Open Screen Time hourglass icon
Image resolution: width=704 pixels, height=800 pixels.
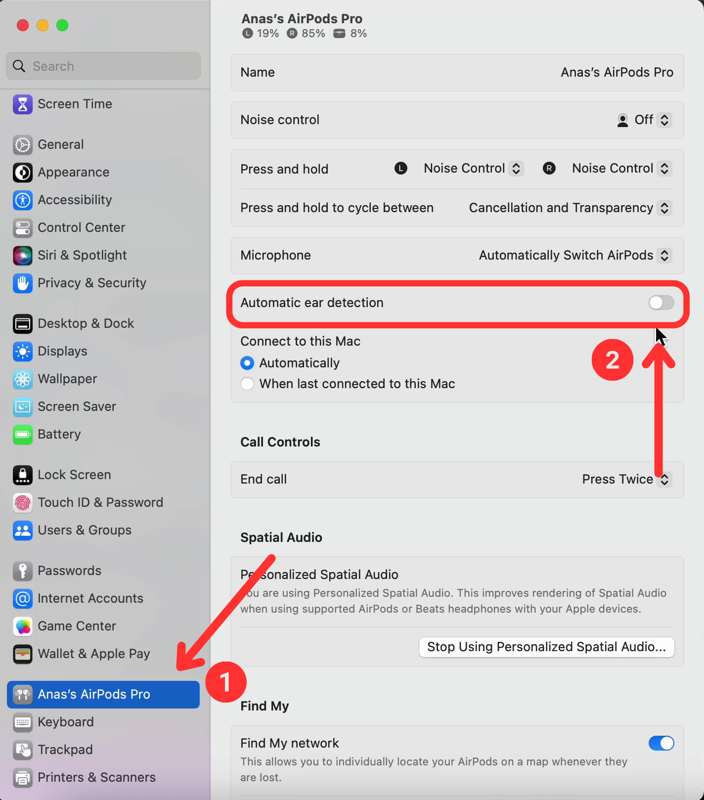pos(23,104)
